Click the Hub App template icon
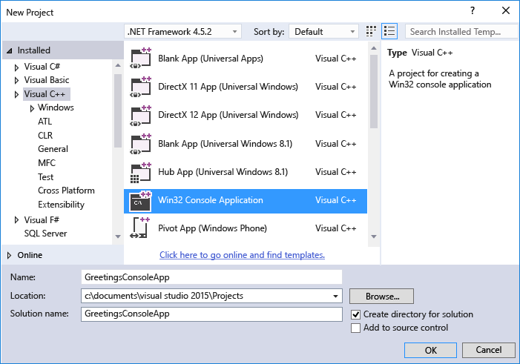The width and height of the screenshot is (520, 364). coord(141,173)
